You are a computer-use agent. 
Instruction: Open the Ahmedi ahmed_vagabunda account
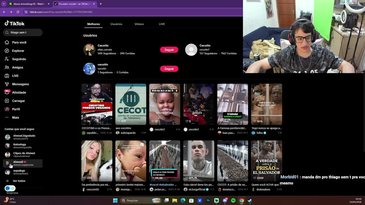click(23, 163)
